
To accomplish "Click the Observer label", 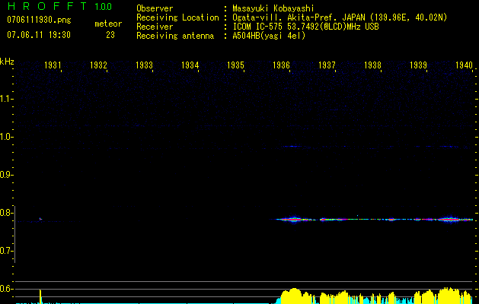I will pyautogui.click(x=155, y=8).
